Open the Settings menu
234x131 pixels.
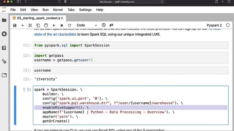[x=85, y=10]
